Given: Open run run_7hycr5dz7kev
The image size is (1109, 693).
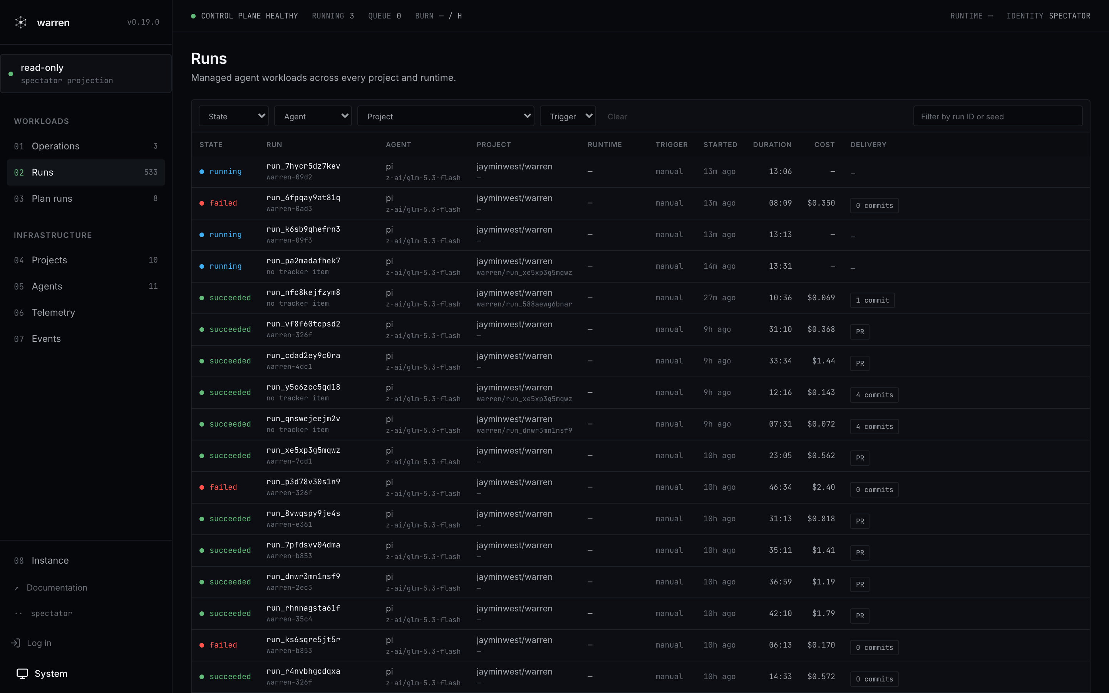Looking at the screenshot, I should [x=303, y=166].
